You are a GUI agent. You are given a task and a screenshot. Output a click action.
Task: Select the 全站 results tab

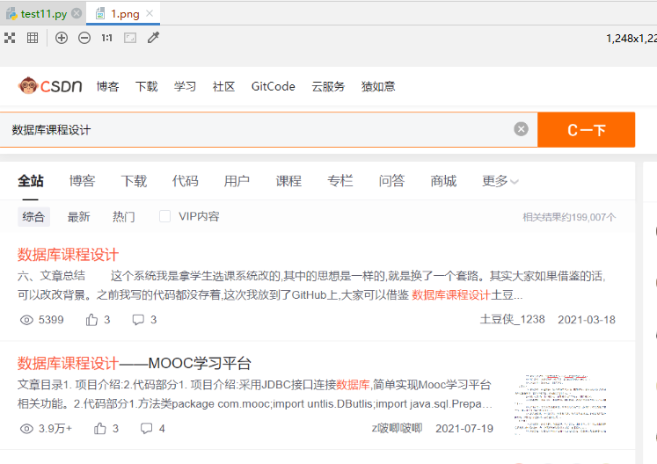tap(31, 181)
